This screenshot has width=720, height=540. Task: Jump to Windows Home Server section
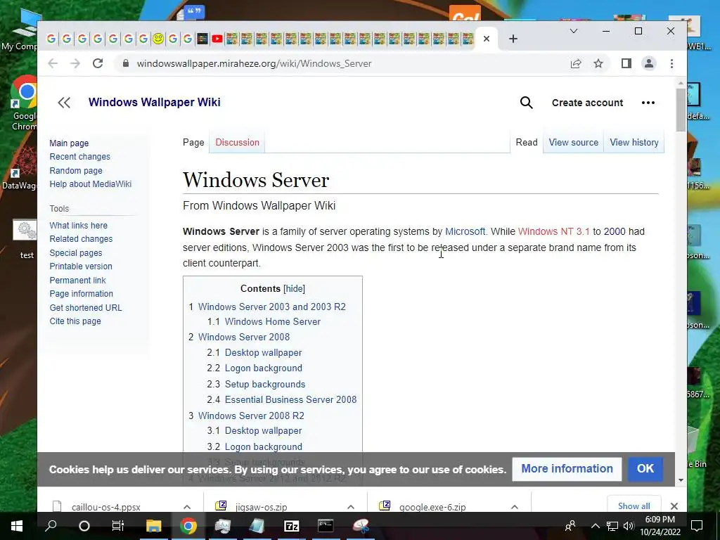tap(273, 322)
